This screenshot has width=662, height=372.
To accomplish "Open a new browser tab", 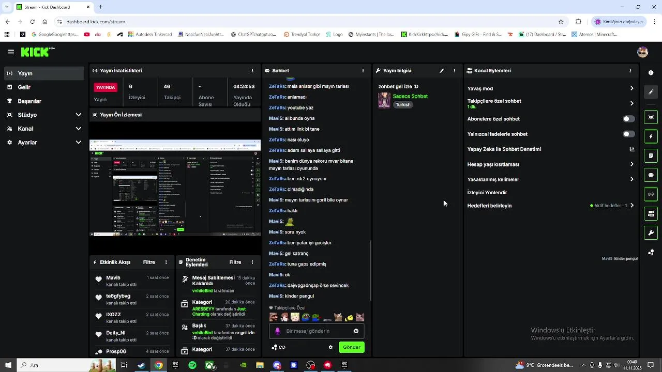I will (100, 7).
